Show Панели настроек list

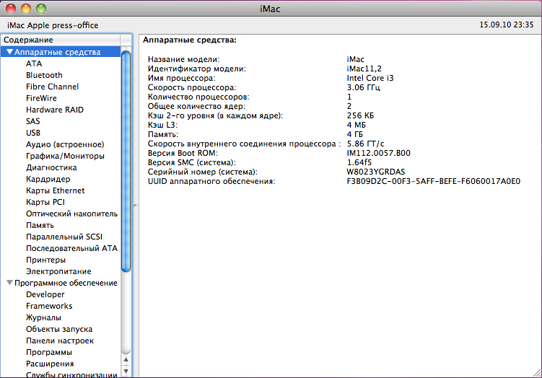60,340
